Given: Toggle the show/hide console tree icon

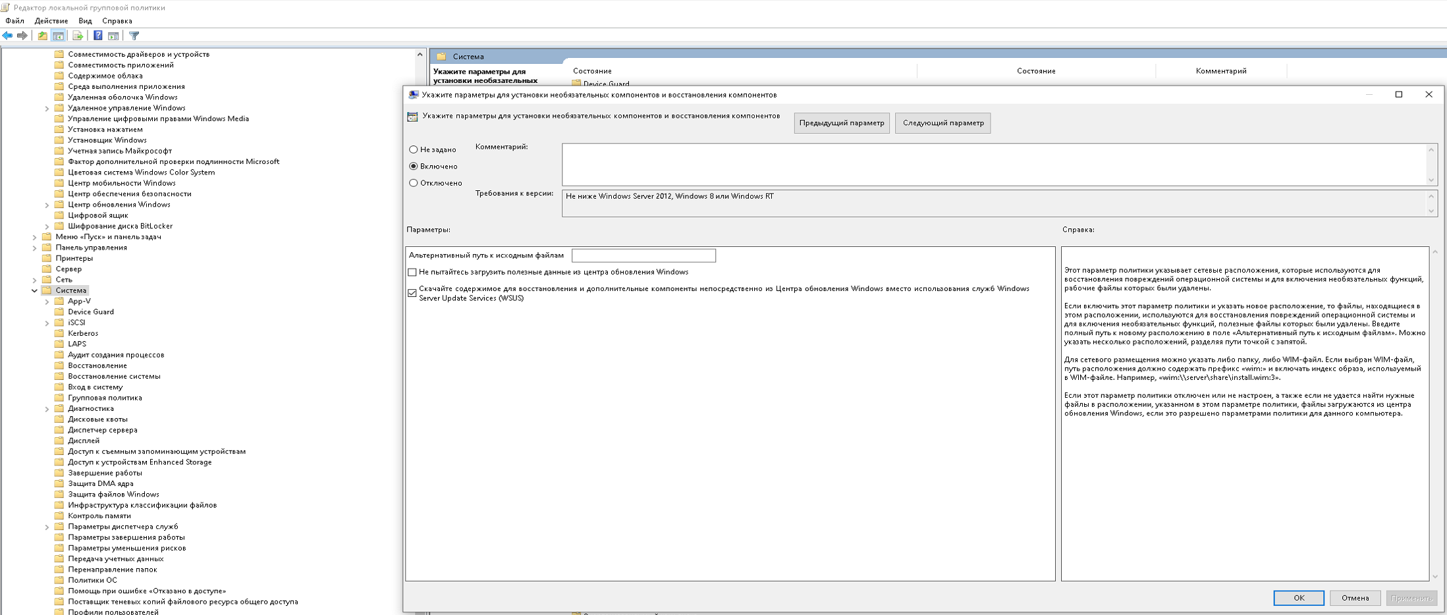Looking at the screenshot, I should click(58, 36).
